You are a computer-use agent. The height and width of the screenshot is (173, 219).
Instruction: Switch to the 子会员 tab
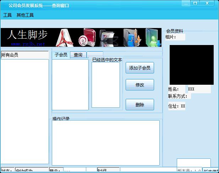(61, 55)
